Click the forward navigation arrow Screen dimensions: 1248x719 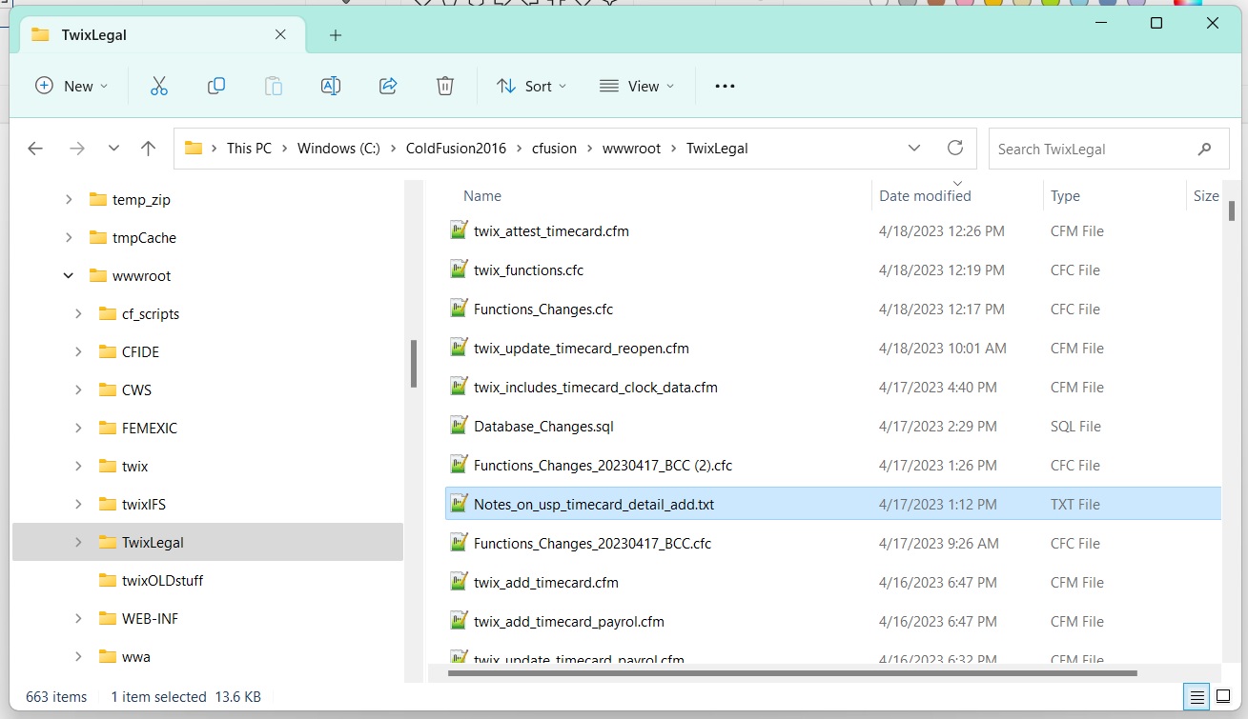[75, 148]
